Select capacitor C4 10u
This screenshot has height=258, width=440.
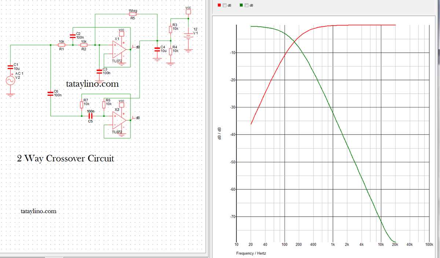click(x=157, y=49)
